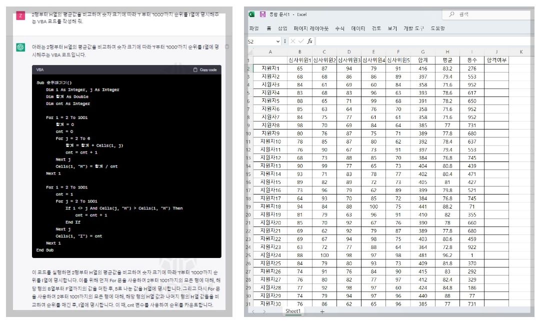This screenshot has height=322, width=539.
Task: Click the previous sheet navigation arrow
Action: pos(253,311)
